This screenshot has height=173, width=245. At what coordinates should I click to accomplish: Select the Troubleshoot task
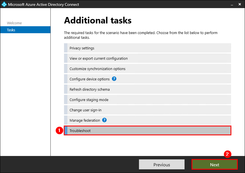click(x=148, y=131)
